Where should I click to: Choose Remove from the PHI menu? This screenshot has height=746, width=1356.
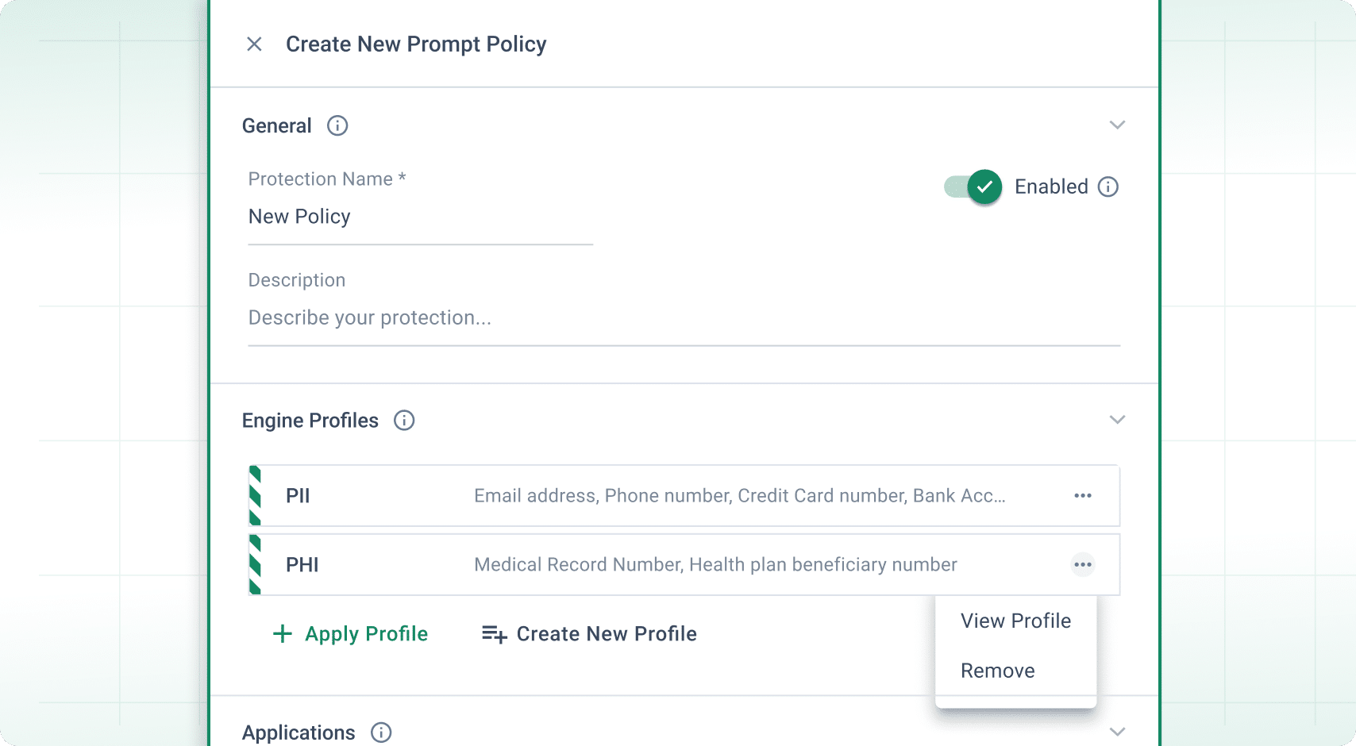tap(997, 671)
